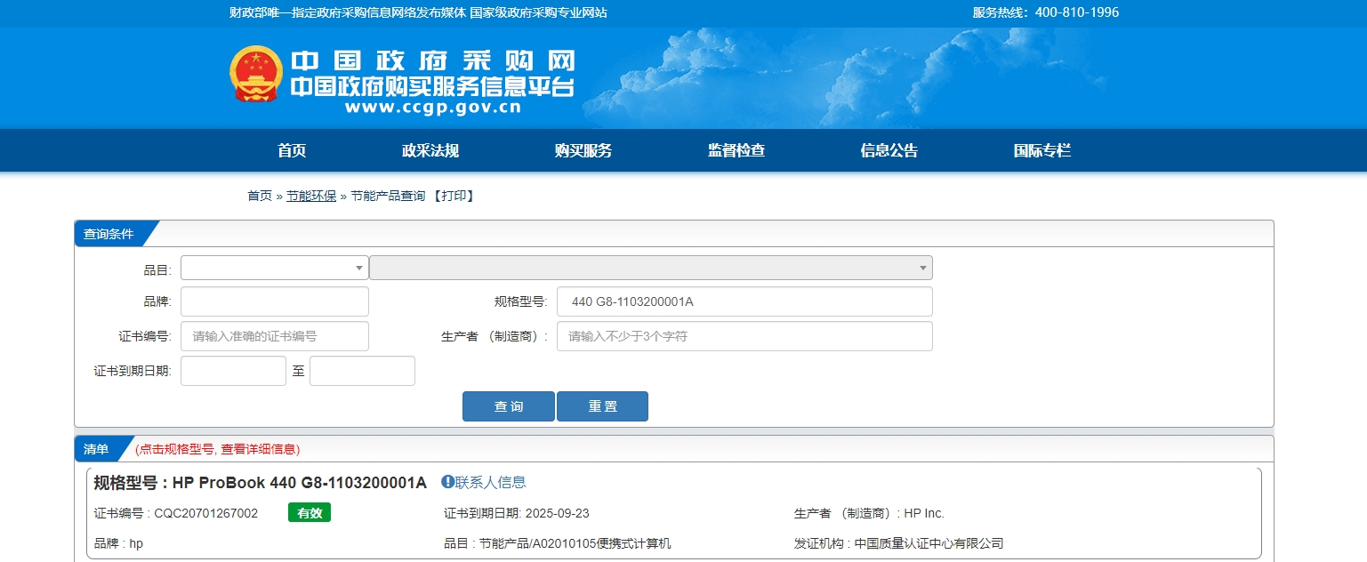Open 购买服务 navigation menu item
Image resolution: width=1367 pixels, height=562 pixels.
pos(583,150)
